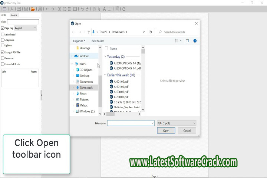Click the Cancel button

coord(187,131)
